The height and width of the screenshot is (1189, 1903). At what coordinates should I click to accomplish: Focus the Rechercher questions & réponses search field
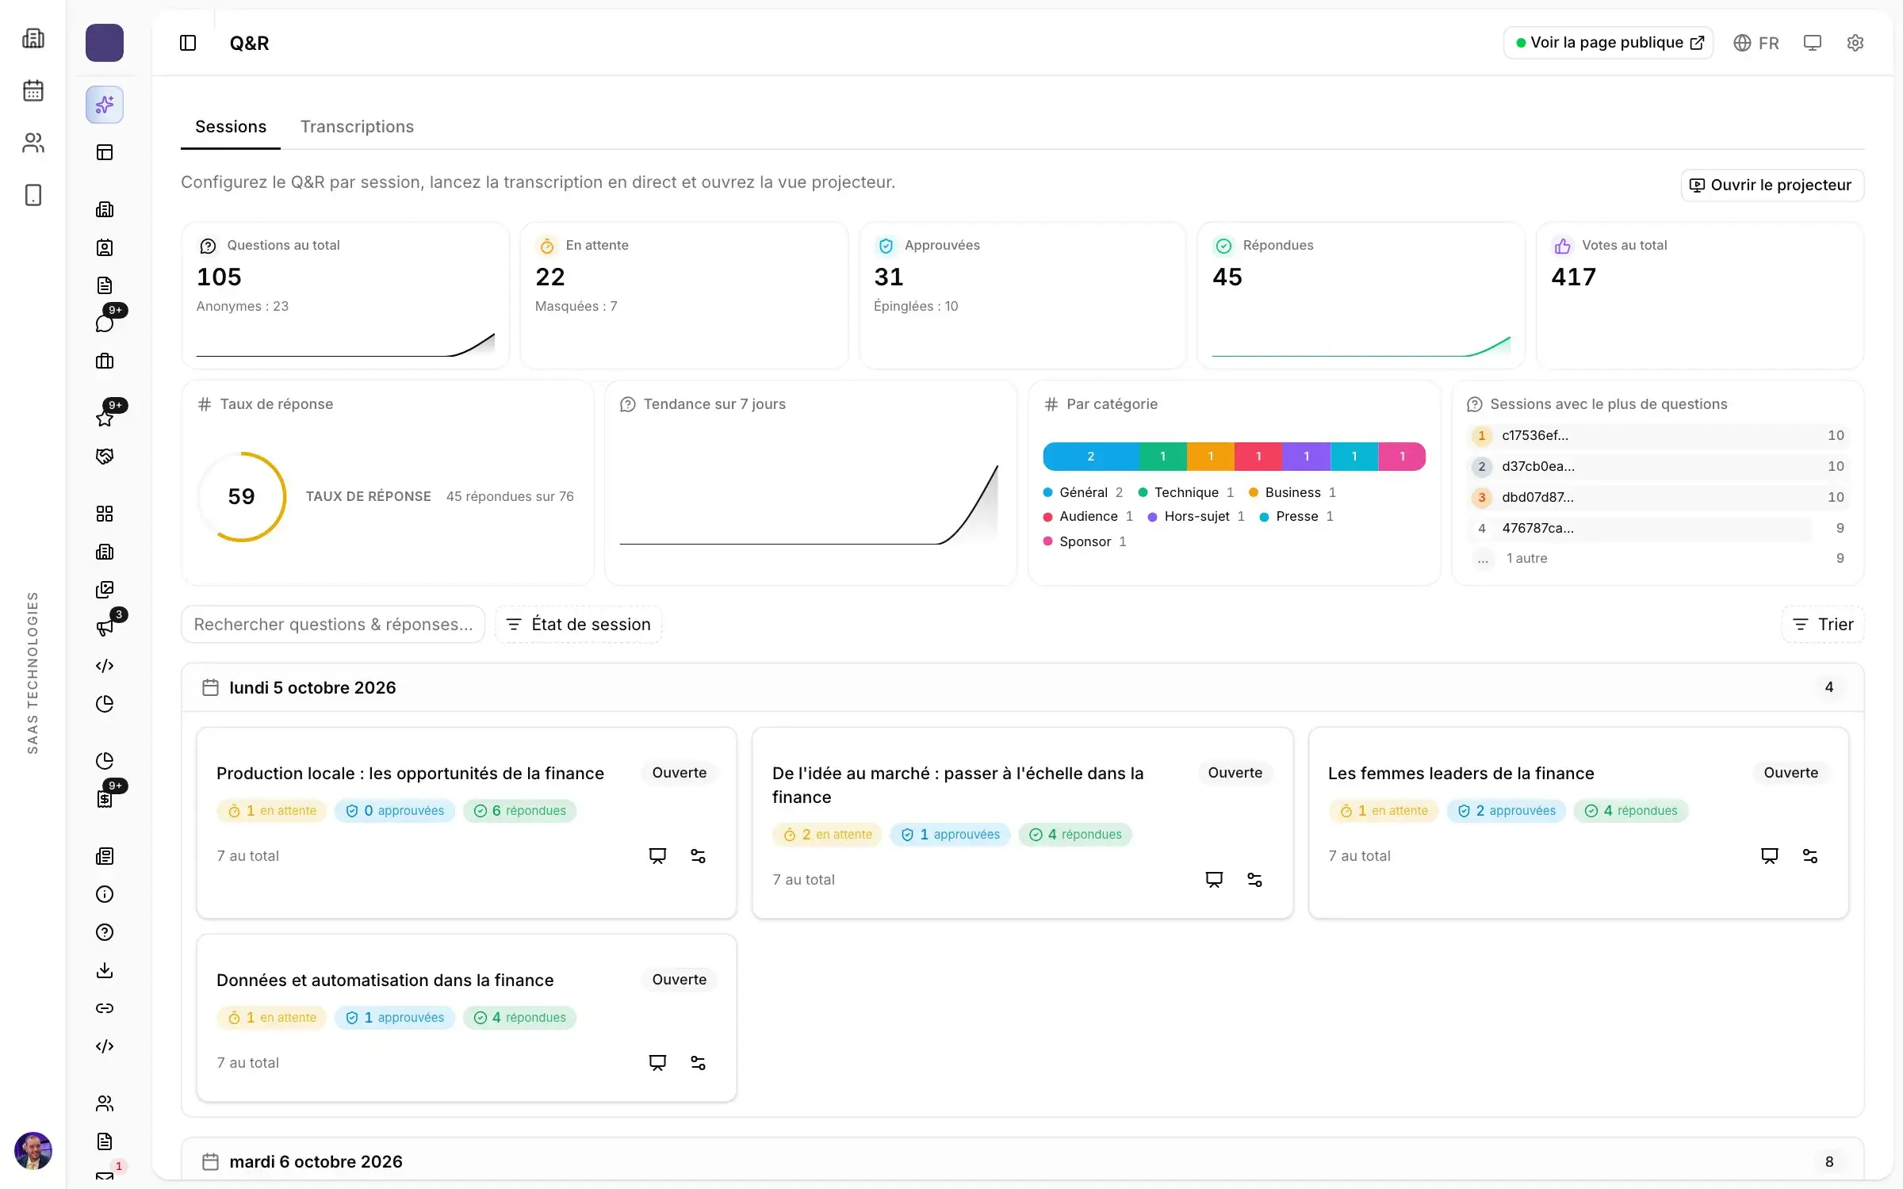coord(333,625)
